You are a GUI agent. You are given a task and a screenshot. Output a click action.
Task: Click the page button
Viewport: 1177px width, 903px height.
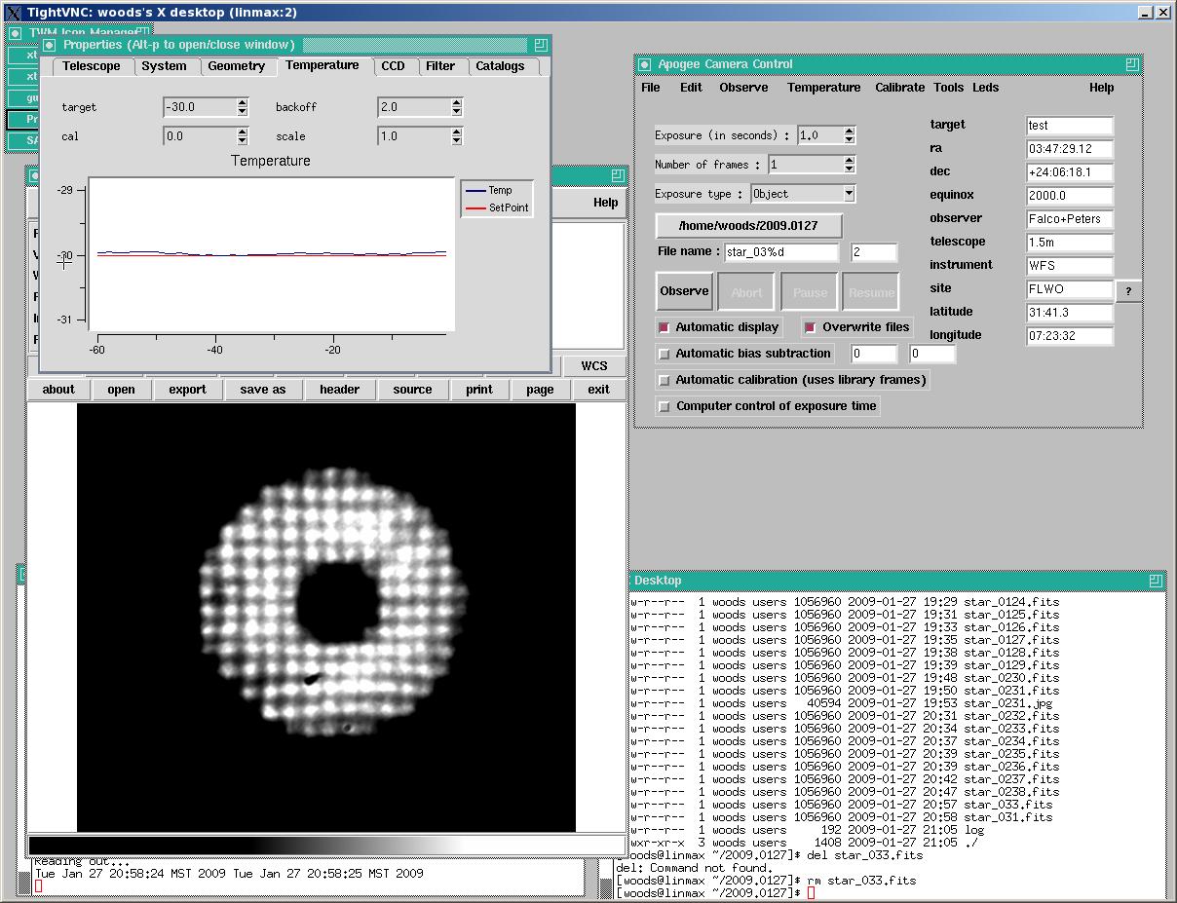pos(540,390)
